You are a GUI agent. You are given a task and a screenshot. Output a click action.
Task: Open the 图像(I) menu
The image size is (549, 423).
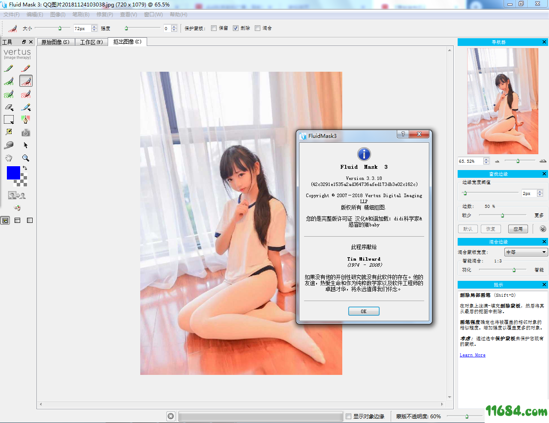[x=58, y=15]
